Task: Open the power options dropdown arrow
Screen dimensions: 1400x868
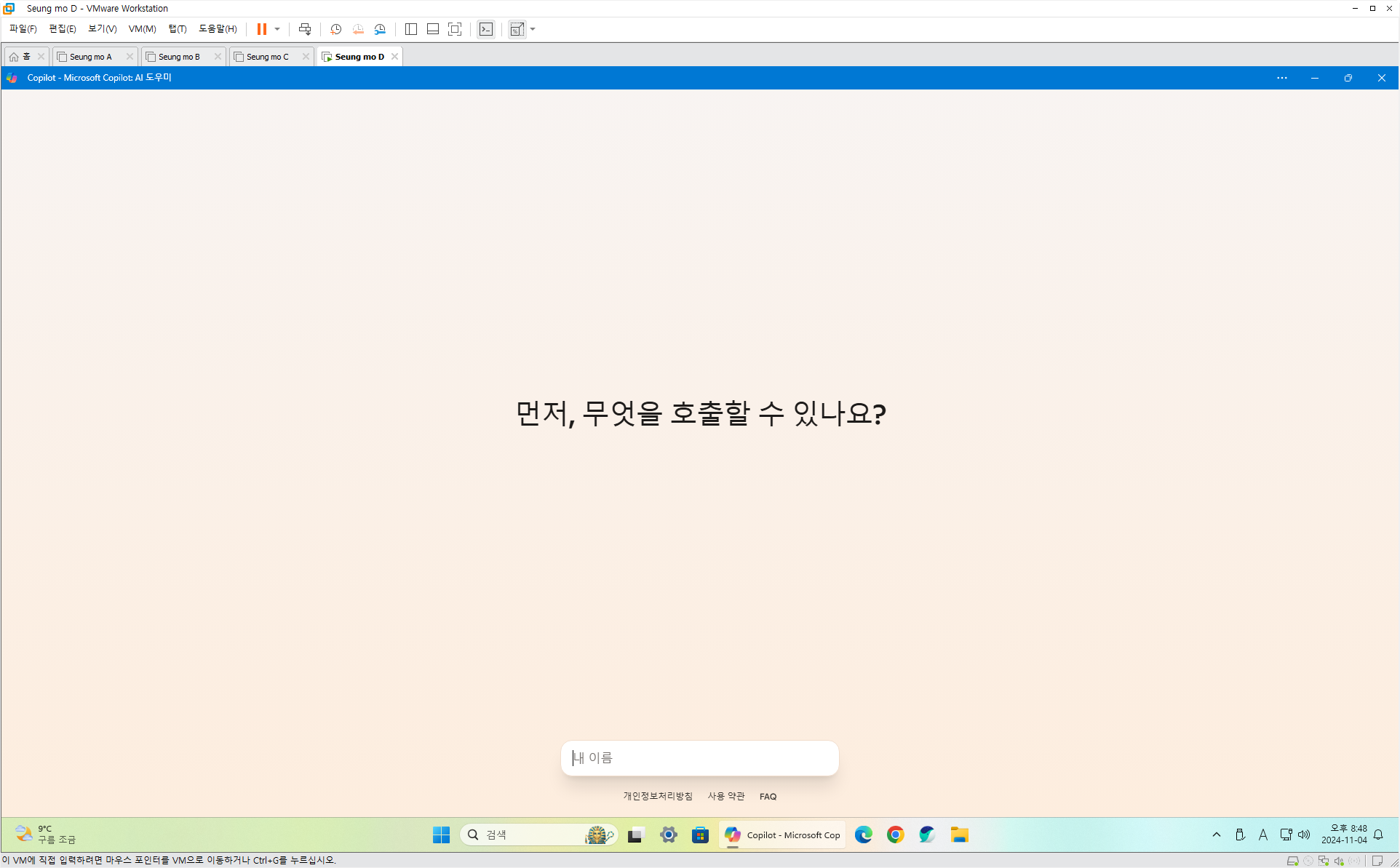Action: click(277, 29)
